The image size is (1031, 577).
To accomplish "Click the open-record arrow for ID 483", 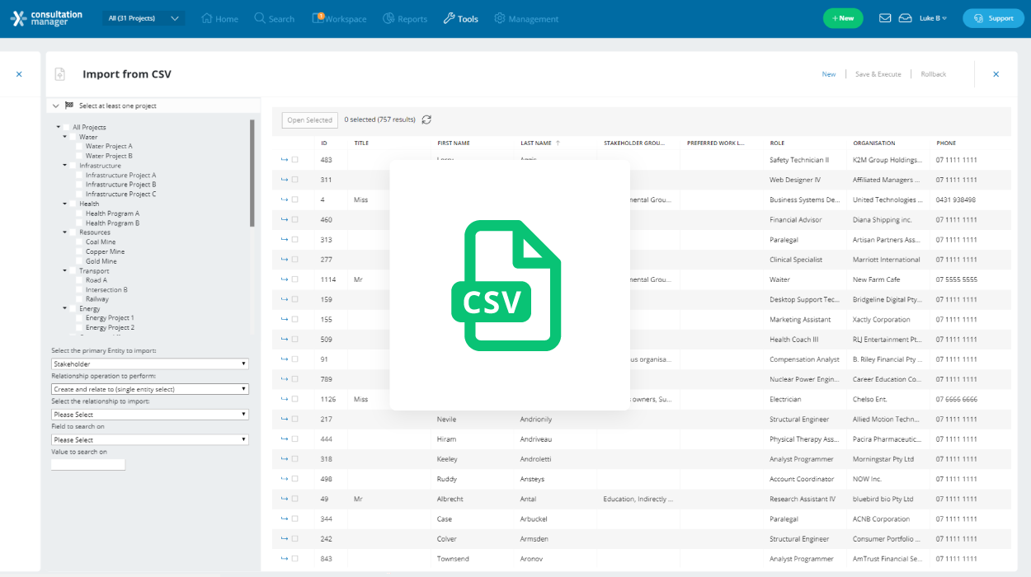I will pos(285,160).
